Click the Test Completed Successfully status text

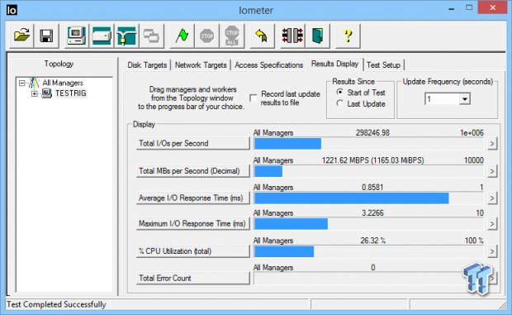(56, 304)
